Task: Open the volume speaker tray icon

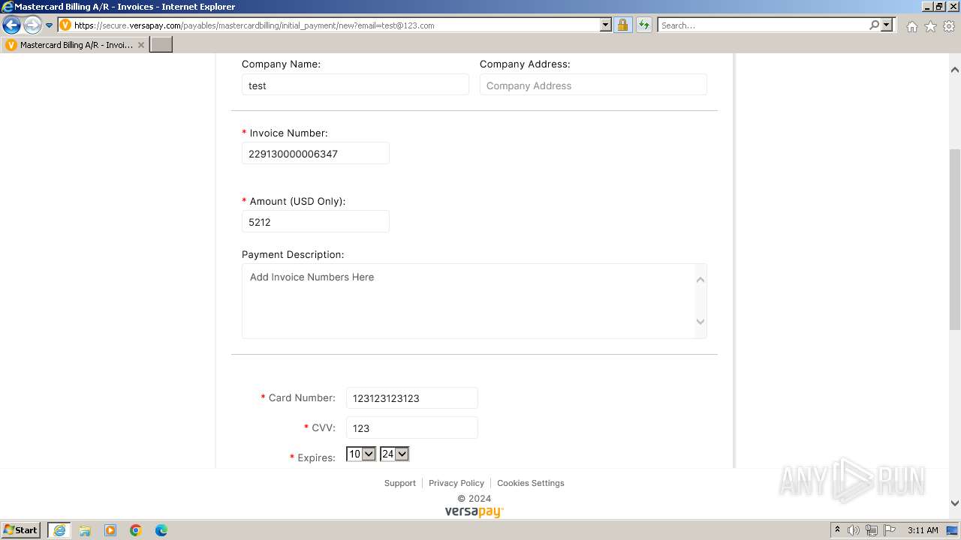Action: pyautogui.click(x=854, y=530)
